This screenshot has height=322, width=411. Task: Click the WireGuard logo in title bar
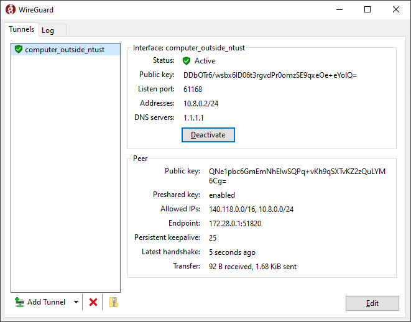[x=11, y=10]
